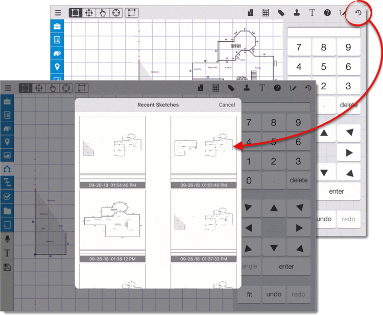Open the help question mark in back window toolbar
This screenshot has width=383, height=315.
(x=327, y=13)
